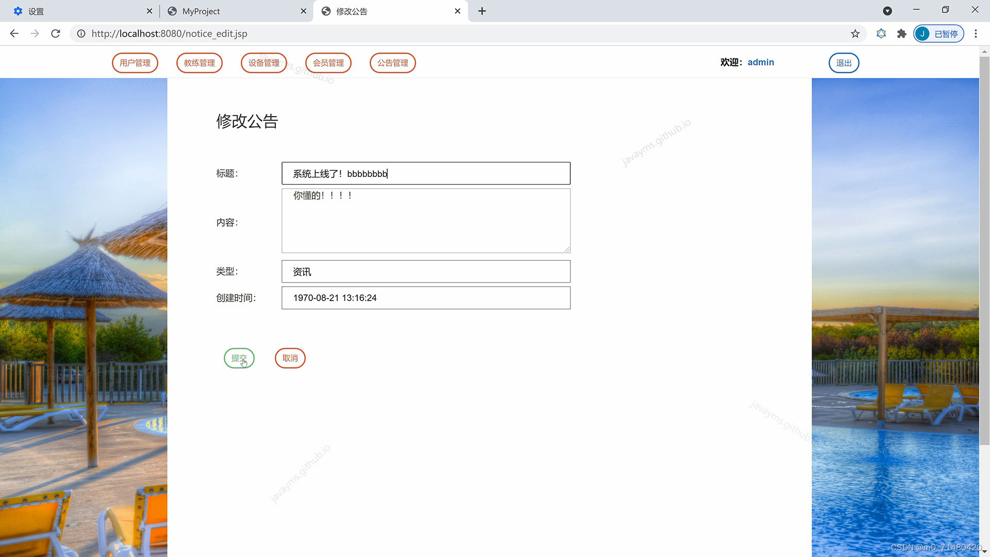The width and height of the screenshot is (990, 557).
Task: Click the scrollbar up arrow
Action: click(984, 52)
